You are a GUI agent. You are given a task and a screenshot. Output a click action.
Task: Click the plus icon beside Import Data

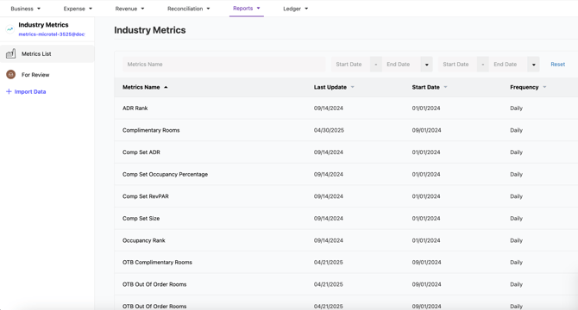click(9, 91)
